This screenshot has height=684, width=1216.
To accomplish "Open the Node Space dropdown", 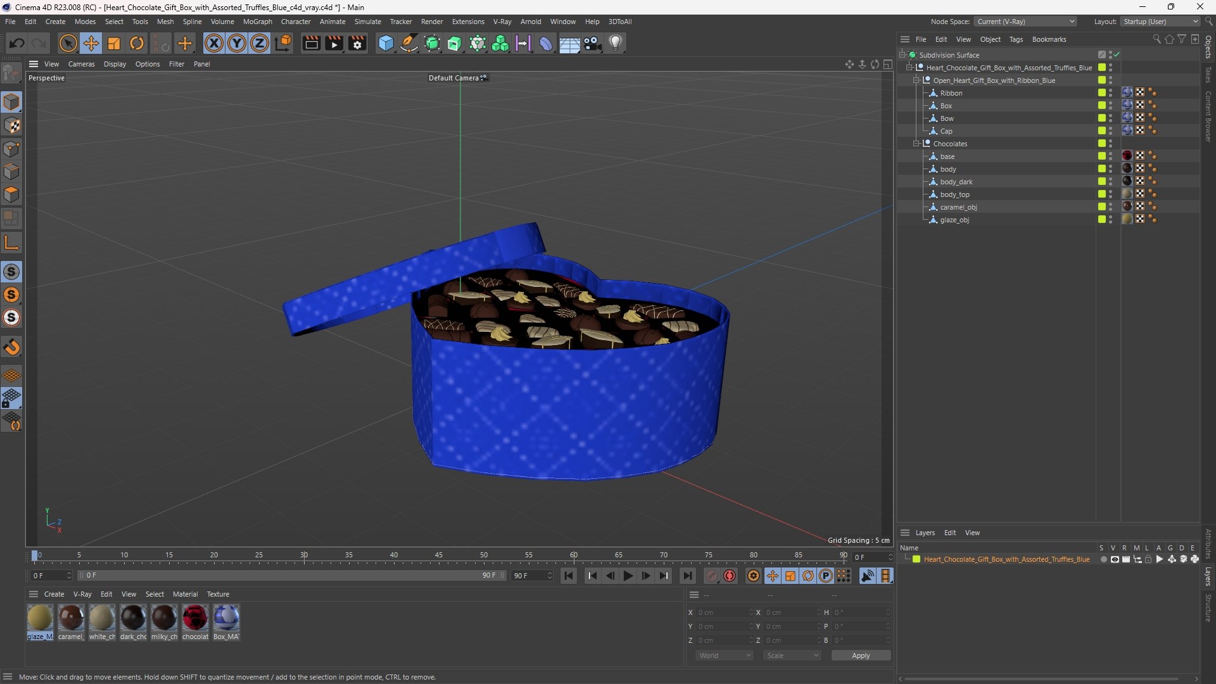I will pyautogui.click(x=1025, y=22).
